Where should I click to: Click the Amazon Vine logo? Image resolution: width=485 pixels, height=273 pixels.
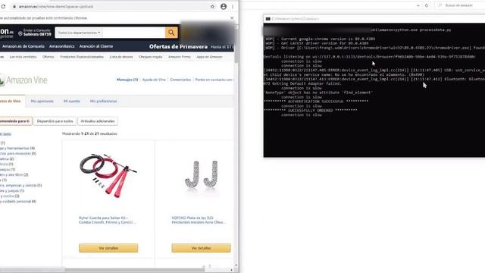pyautogui.click(x=23, y=80)
